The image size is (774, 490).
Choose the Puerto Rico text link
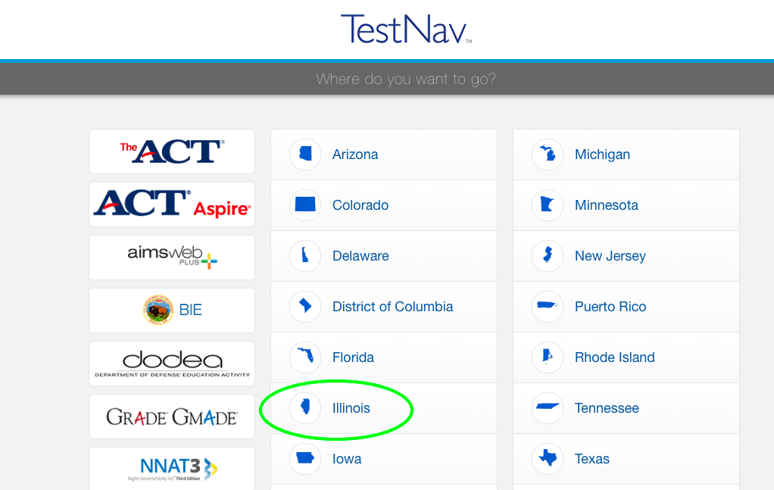point(610,307)
